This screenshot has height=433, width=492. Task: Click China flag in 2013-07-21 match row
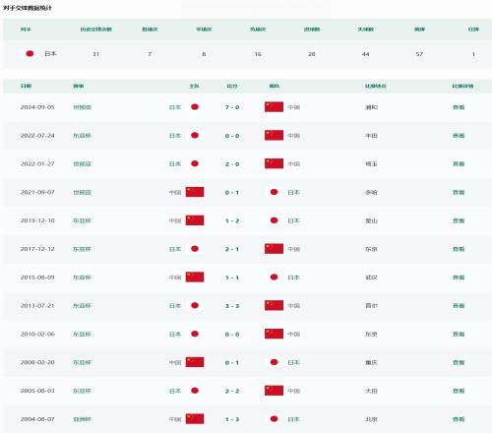274,305
